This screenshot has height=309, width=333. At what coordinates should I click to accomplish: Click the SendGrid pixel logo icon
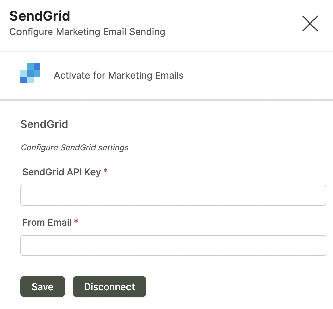pos(30,73)
